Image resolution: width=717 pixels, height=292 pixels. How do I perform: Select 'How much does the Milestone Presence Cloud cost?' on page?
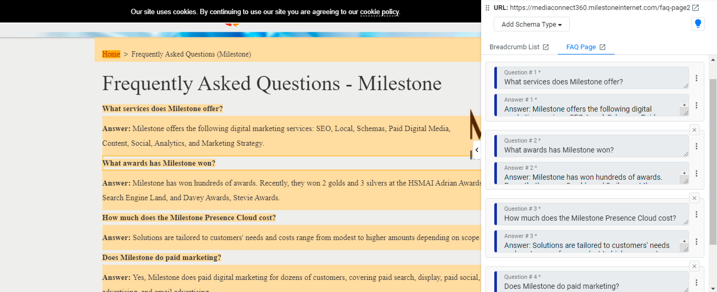pyautogui.click(x=189, y=218)
